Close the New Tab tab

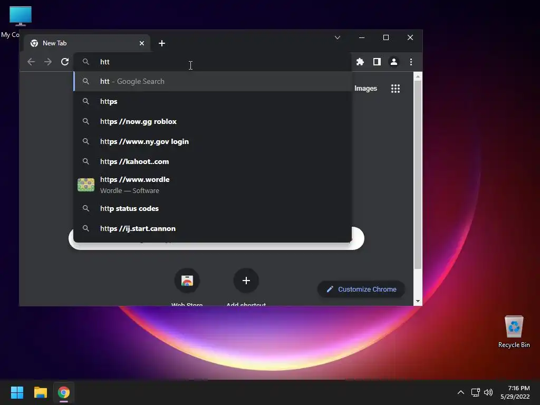click(142, 43)
